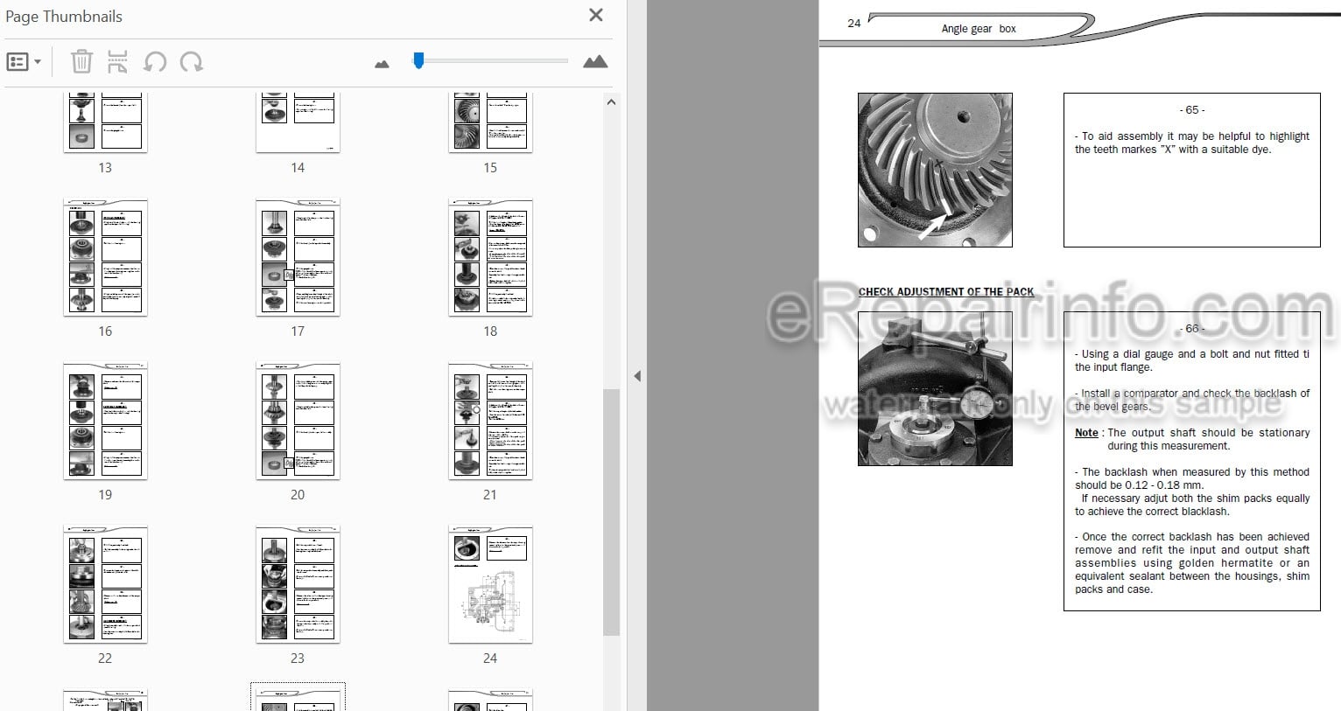Click the thumbnail panel scroll-up arrow
This screenshot has height=711, width=1341.
[x=611, y=102]
